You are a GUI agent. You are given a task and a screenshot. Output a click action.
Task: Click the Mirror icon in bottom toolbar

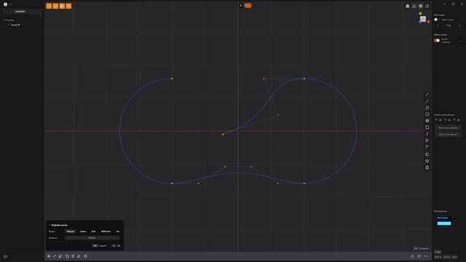[x=79, y=256]
